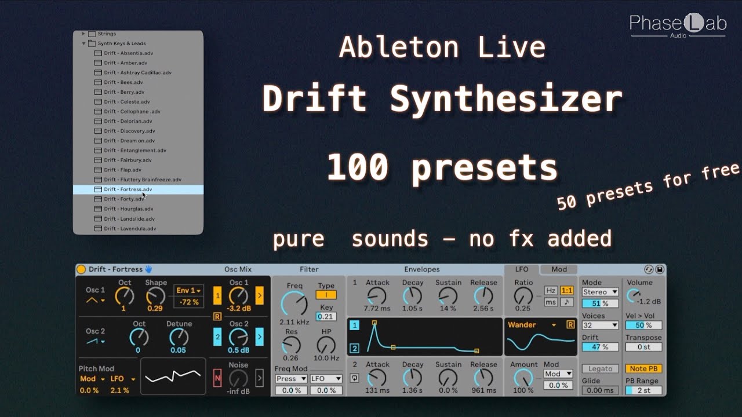Toggle the filter Type button

(326, 295)
